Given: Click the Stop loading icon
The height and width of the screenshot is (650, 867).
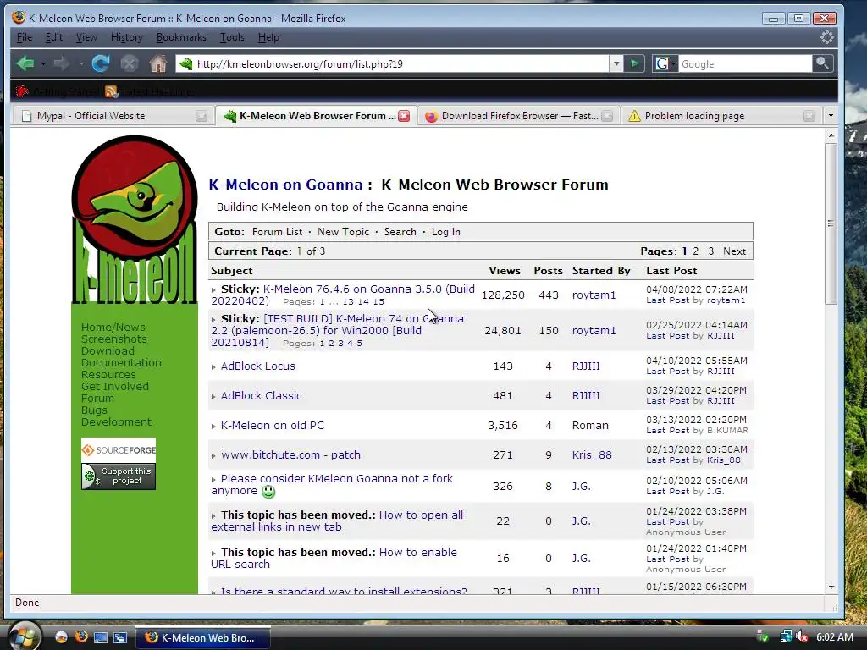Looking at the screenshot, I should (129, 64).
